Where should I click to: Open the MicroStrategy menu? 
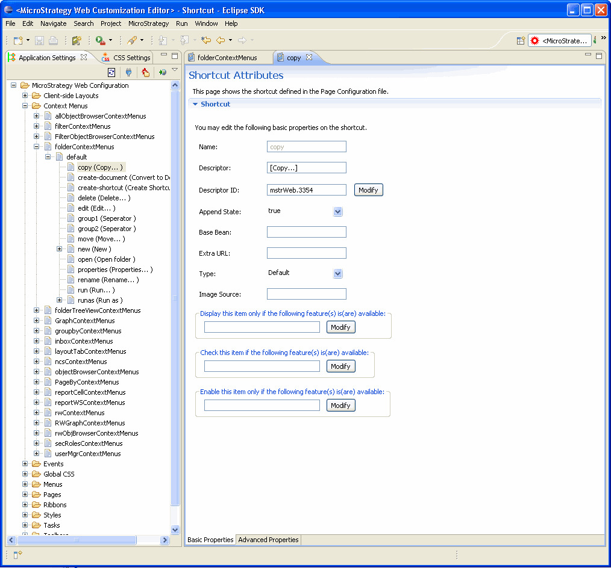148,23
